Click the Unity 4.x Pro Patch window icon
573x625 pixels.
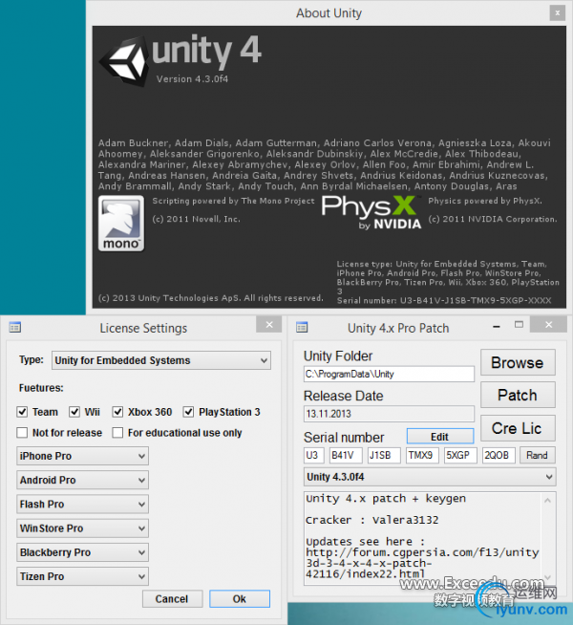[302, 328]
